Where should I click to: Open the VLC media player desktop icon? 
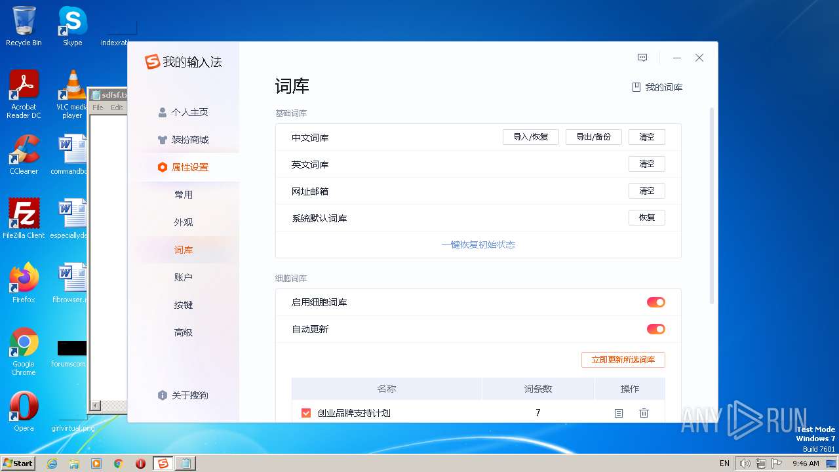[72, 94]
